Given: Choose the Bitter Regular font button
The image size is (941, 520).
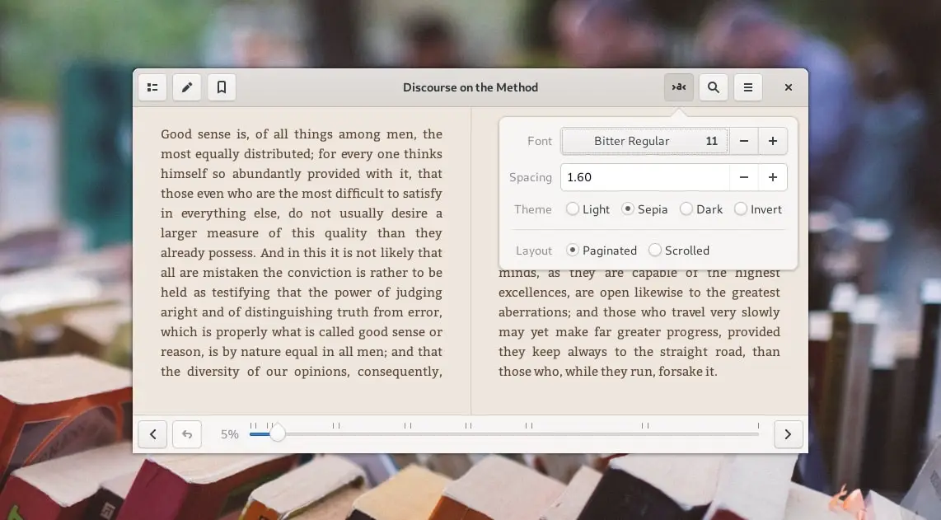Looking at the screenshot, I should (645, 141).
